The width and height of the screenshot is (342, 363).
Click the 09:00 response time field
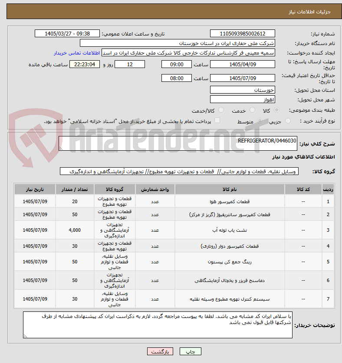177,65
